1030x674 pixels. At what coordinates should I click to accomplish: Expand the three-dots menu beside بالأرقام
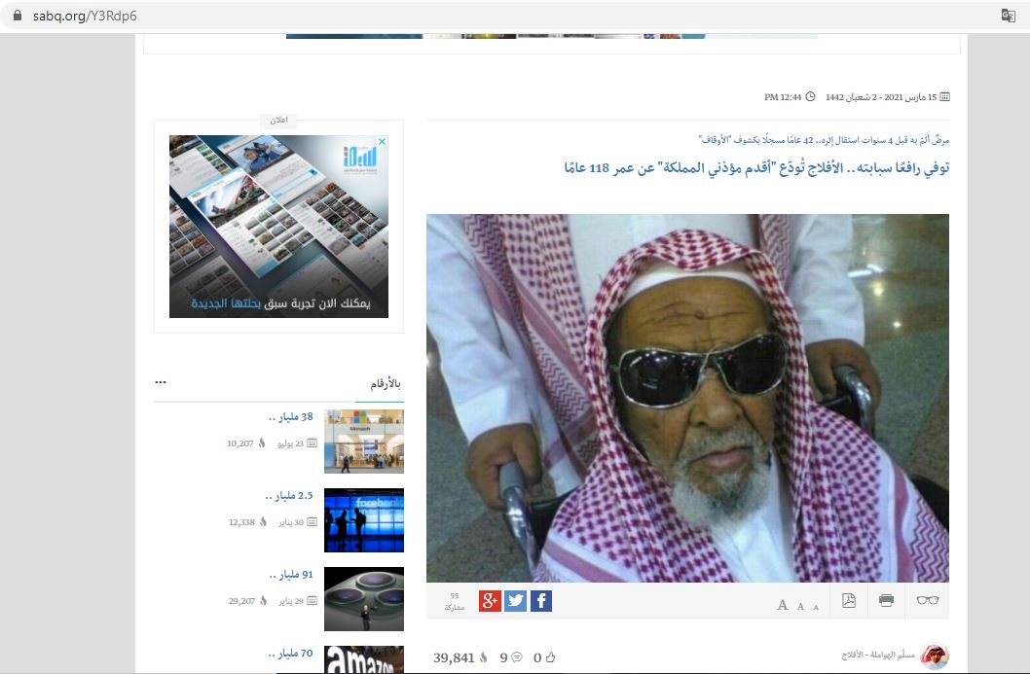pyautogui.click(x=161, y=382)
